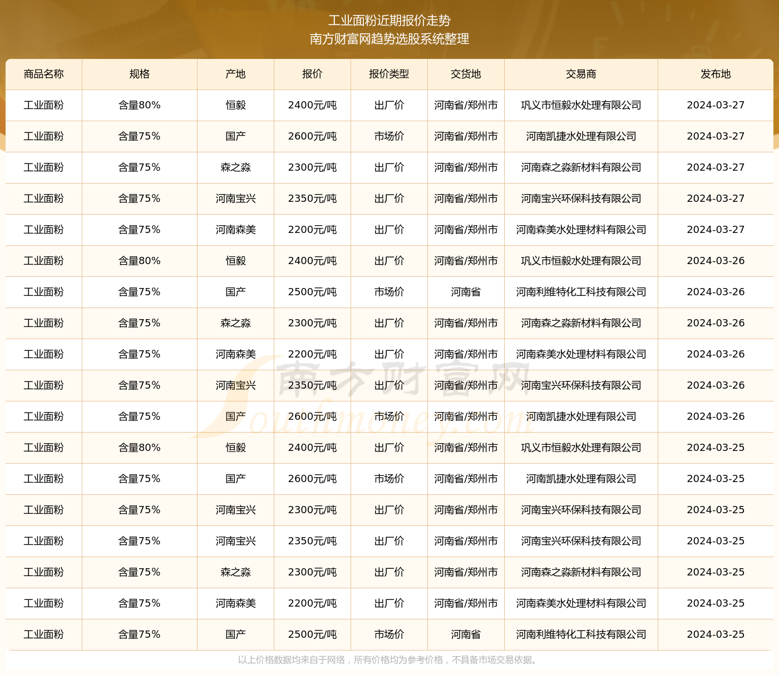Click 河南凯捷水处理有限公司 in the 2024-03-25 row
The height and width of the screenshot is (675, 779).
[581, 479]
